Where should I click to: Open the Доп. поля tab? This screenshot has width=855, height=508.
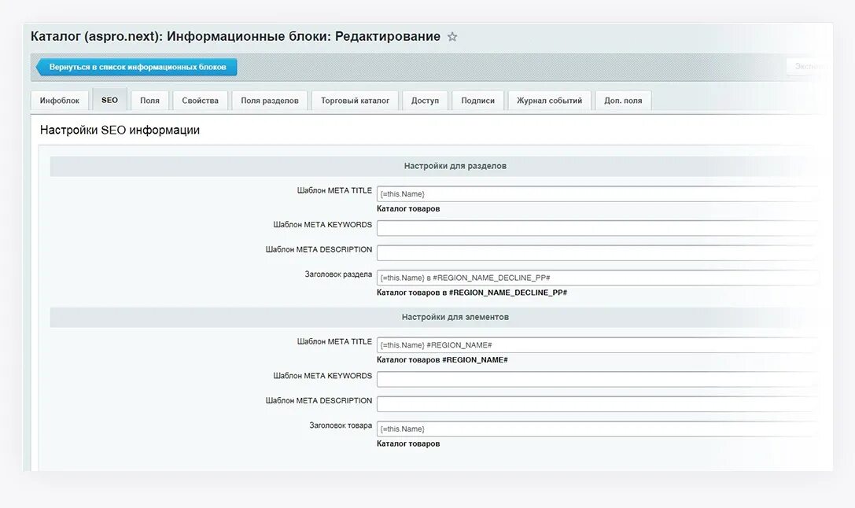pyautogui.click(x=622, y=100)
